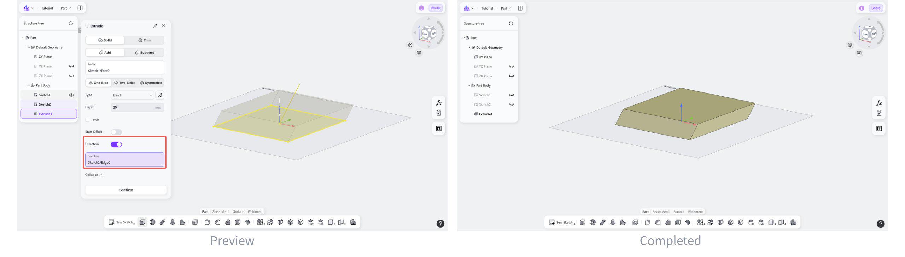The width and height of the screenshot is (905, 257).
Task: Check the Draft checkbox
Action: click(x=87, y=120)
